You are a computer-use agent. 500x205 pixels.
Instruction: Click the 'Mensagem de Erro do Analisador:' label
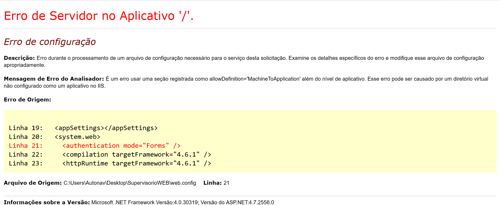pos(54,79)
